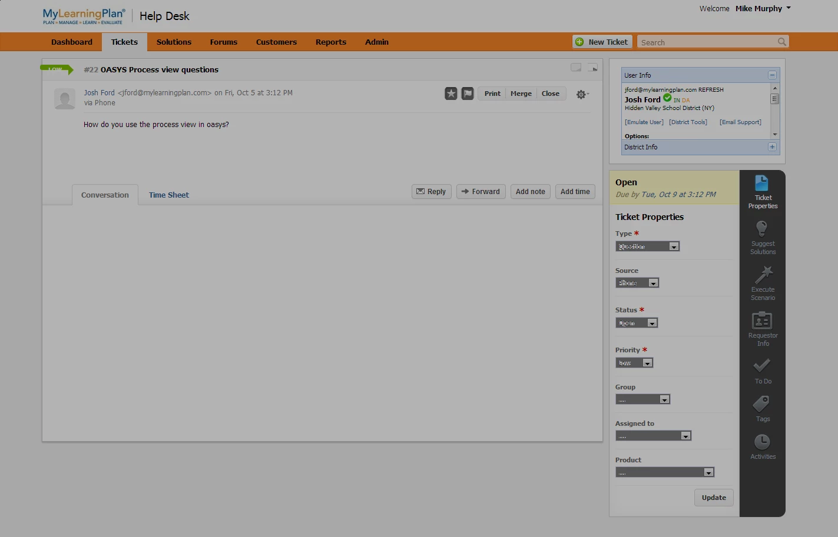Click the Emulate User link
Viewport: 838px width, 537px height.
(644, 122)
